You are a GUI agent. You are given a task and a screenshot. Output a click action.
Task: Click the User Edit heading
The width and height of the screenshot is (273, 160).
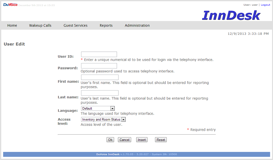point(14,44)
